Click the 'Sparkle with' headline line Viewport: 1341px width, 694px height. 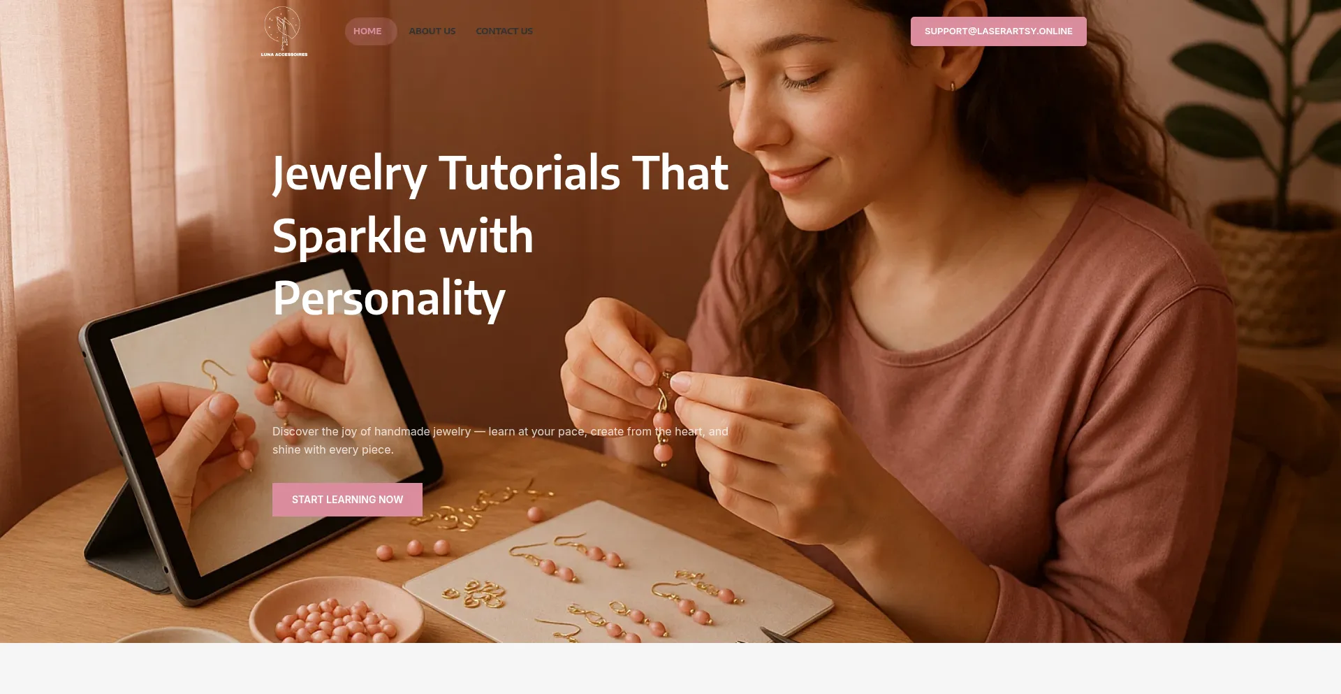[x=403, y=236]
